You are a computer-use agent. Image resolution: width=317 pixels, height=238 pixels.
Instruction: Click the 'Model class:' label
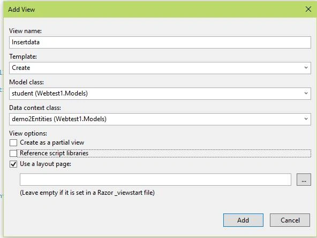click(26, 82)
